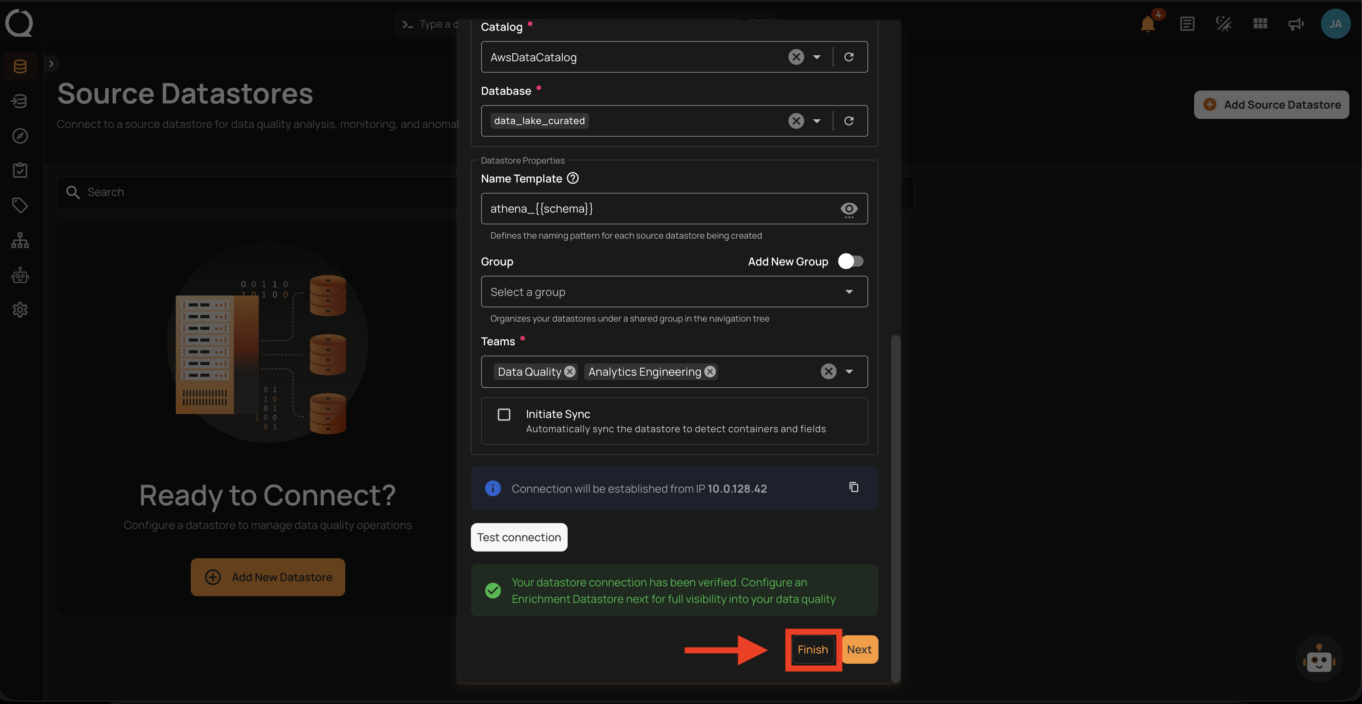Click the Qualytics logo

19,23
